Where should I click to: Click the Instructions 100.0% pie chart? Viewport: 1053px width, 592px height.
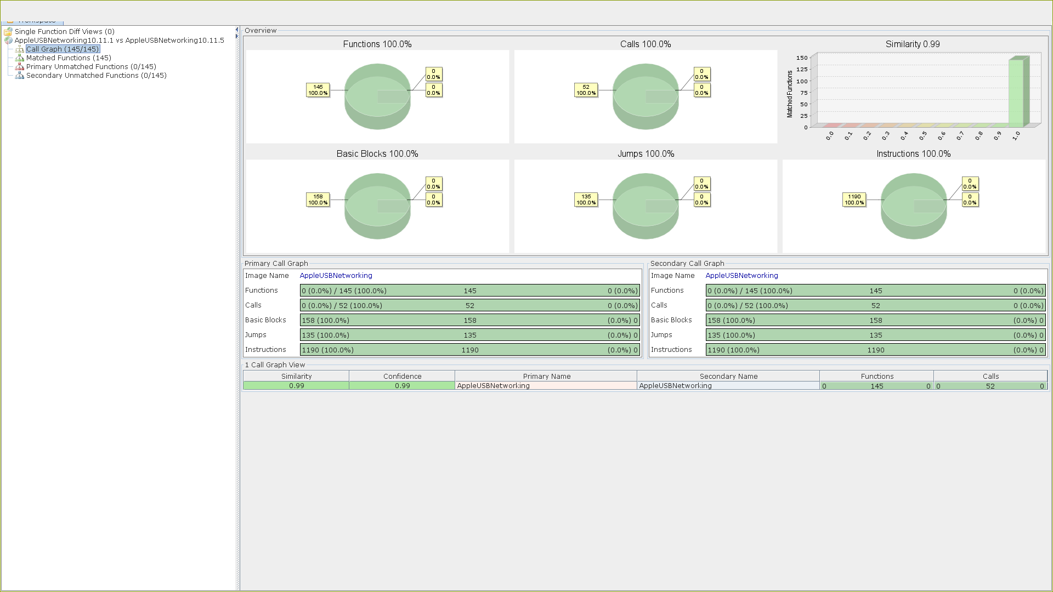[914, 206]
